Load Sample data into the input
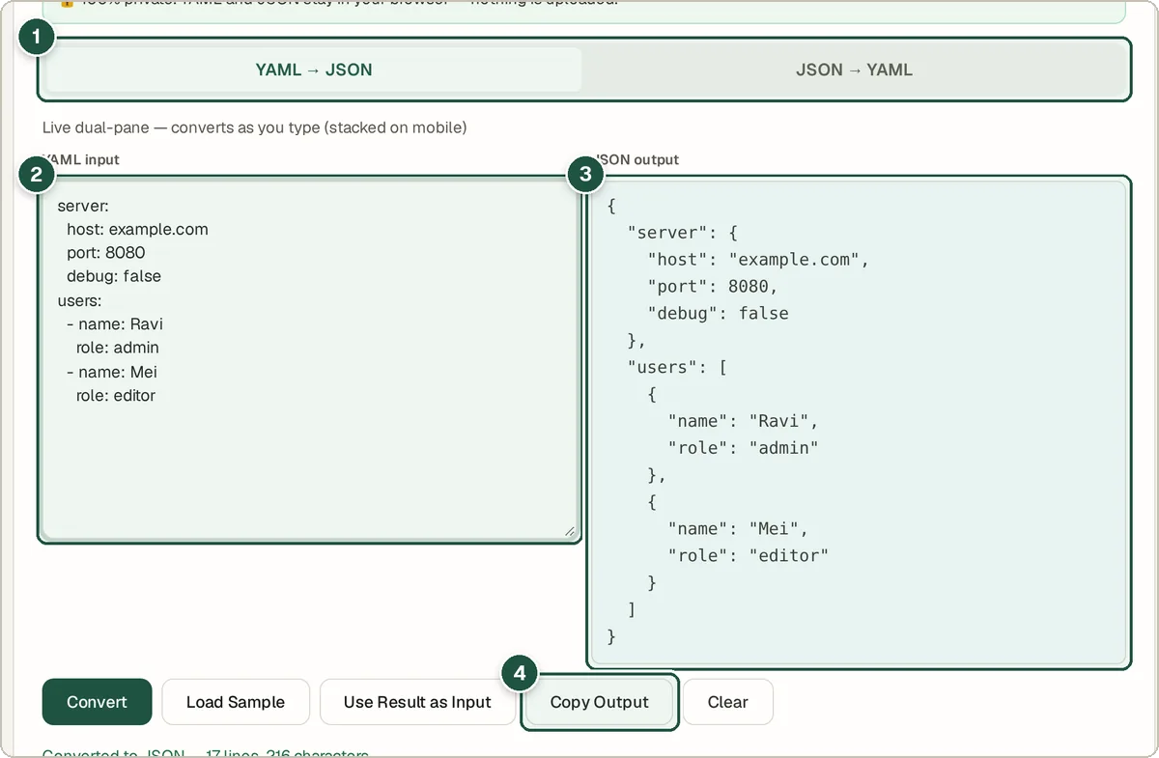This screenshot has width=1159, height=758. 236,702
